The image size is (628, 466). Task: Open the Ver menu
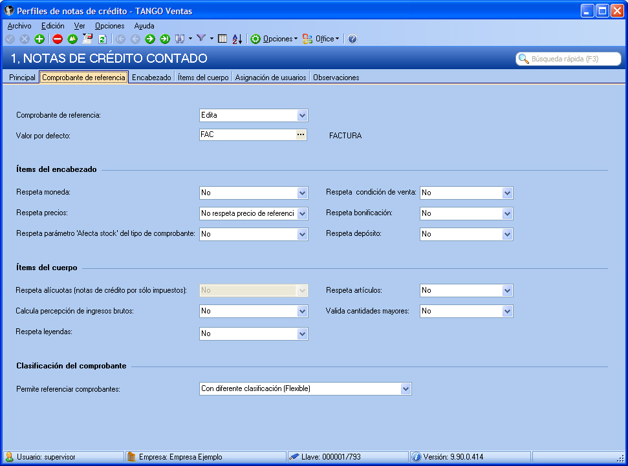click(80, 26)
